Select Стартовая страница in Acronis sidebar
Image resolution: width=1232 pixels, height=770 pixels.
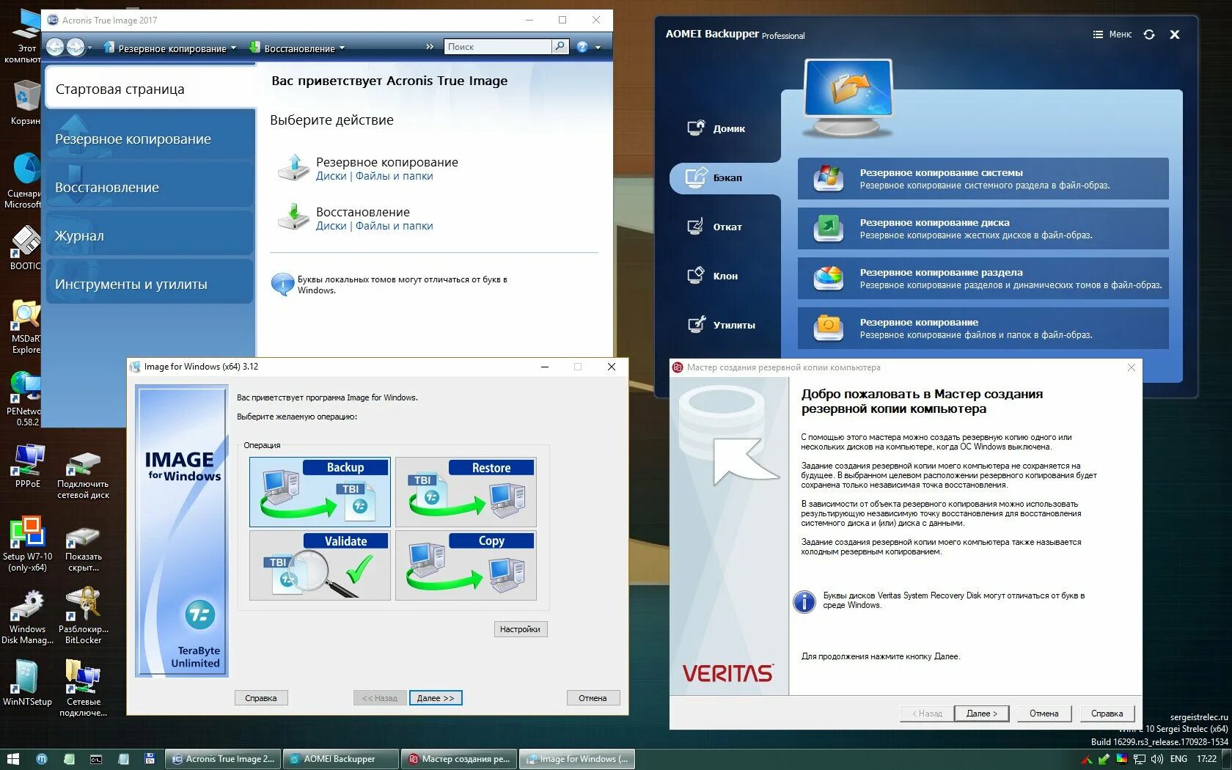[150, 89]
